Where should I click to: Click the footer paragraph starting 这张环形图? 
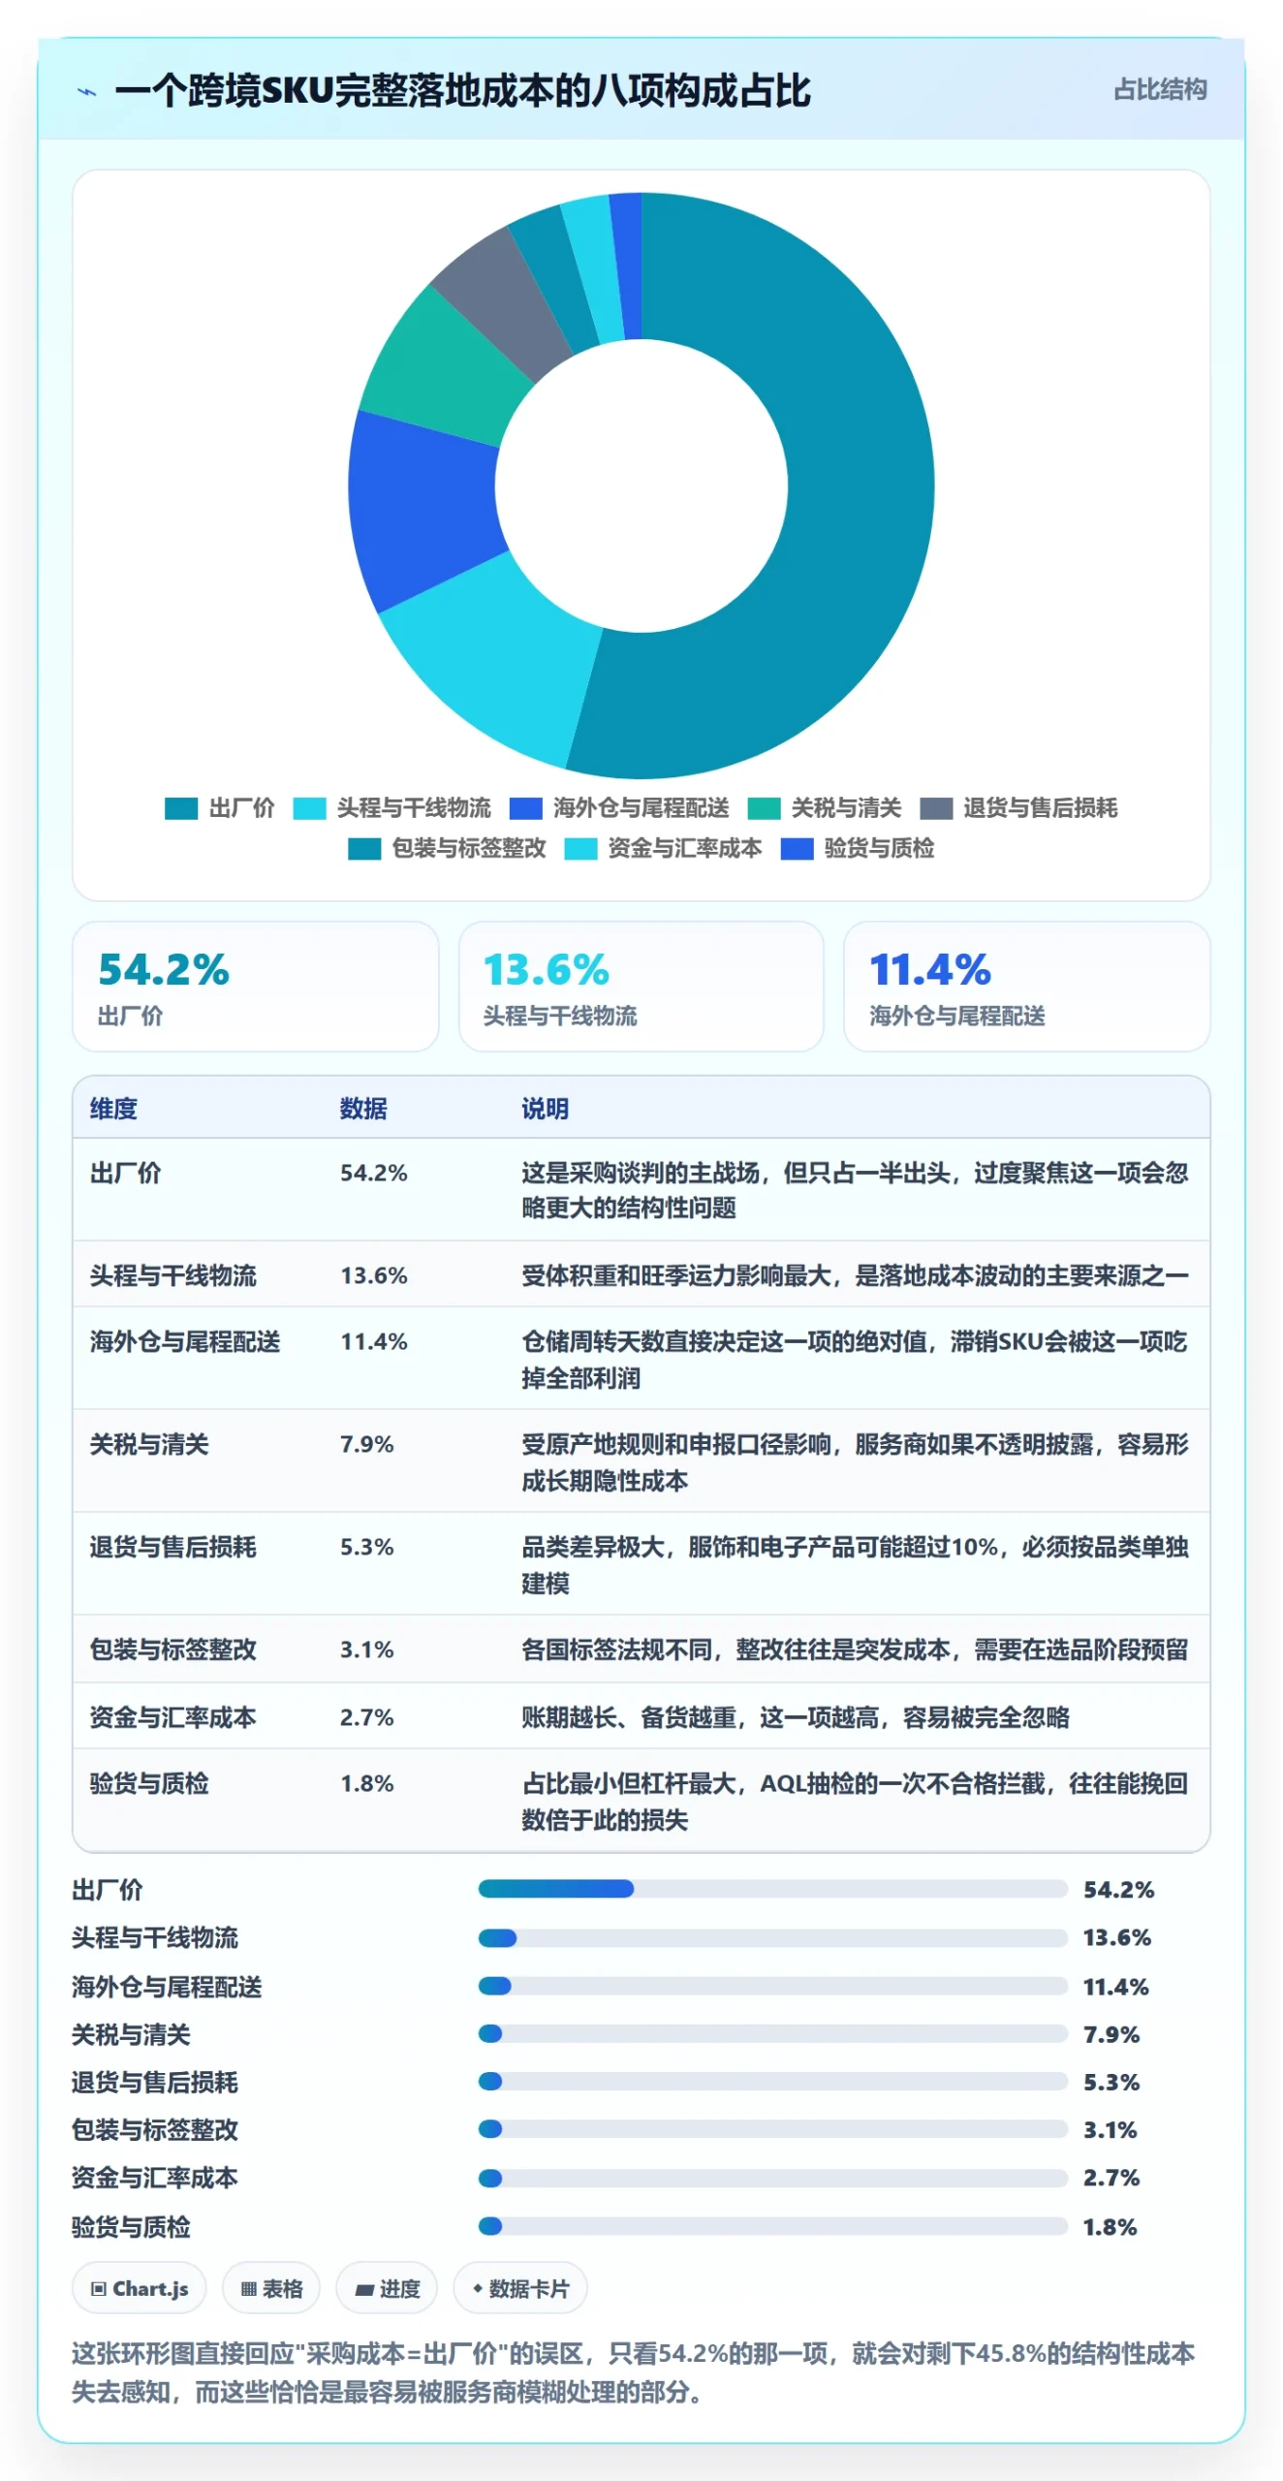[x=634, y=2372]
